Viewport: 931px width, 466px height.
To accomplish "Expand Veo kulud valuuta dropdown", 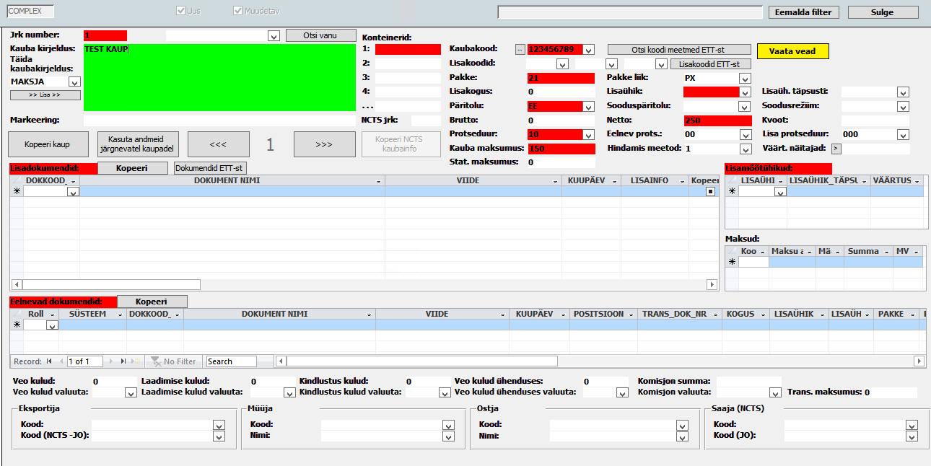I will pyautogui.click(x=131, y=392).
